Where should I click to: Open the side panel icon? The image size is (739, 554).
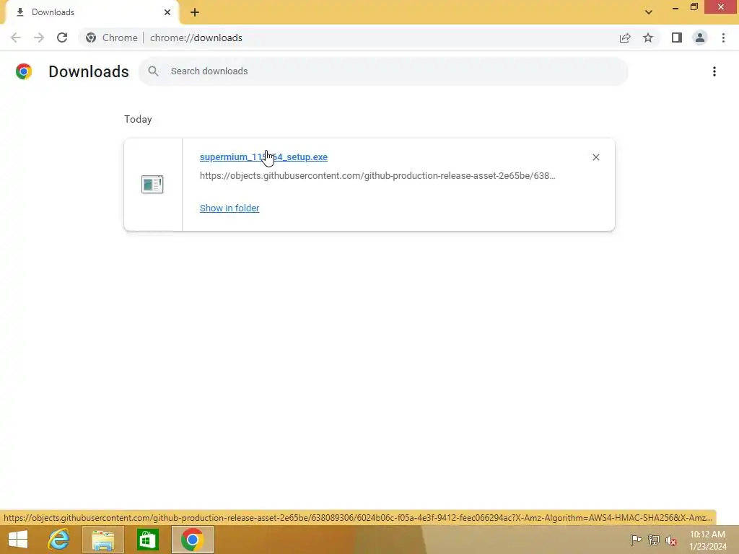tap(677, 38)
